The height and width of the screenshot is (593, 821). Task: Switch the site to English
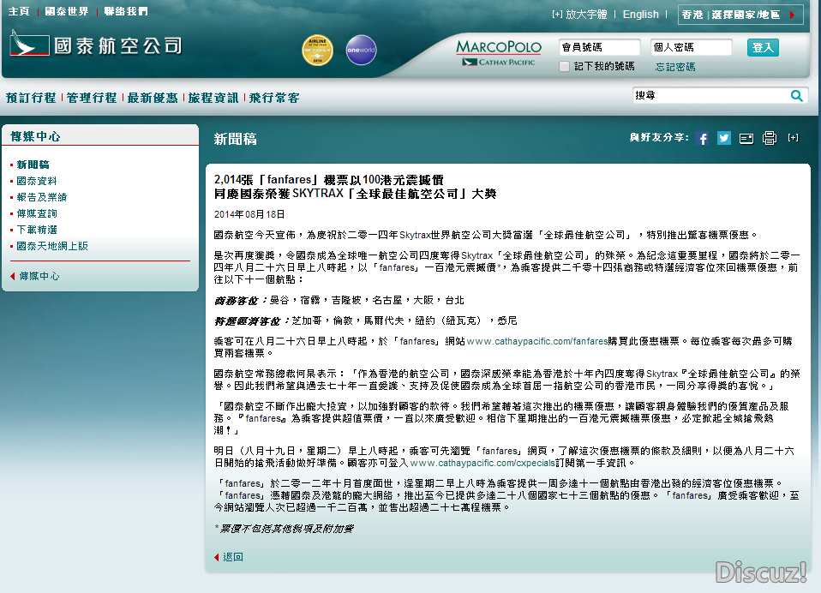(640, 15)
